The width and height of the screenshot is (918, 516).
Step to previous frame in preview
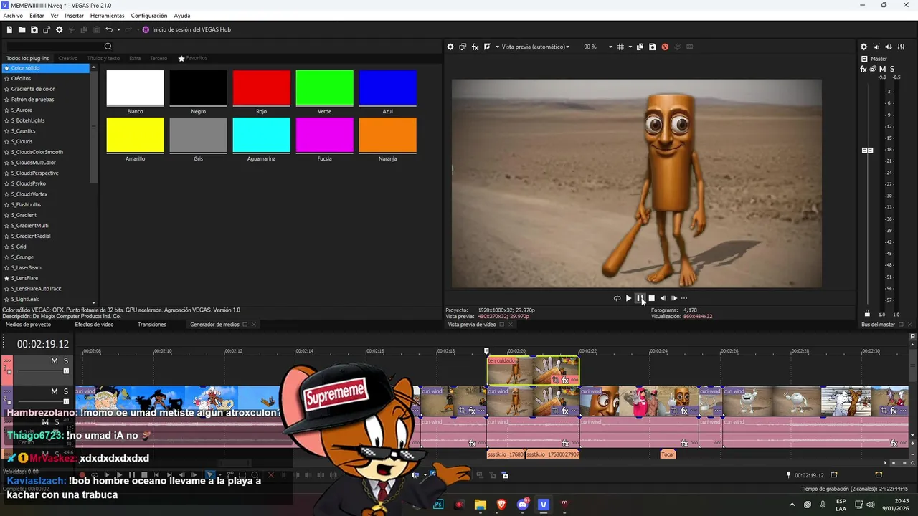tap(663, 298)
